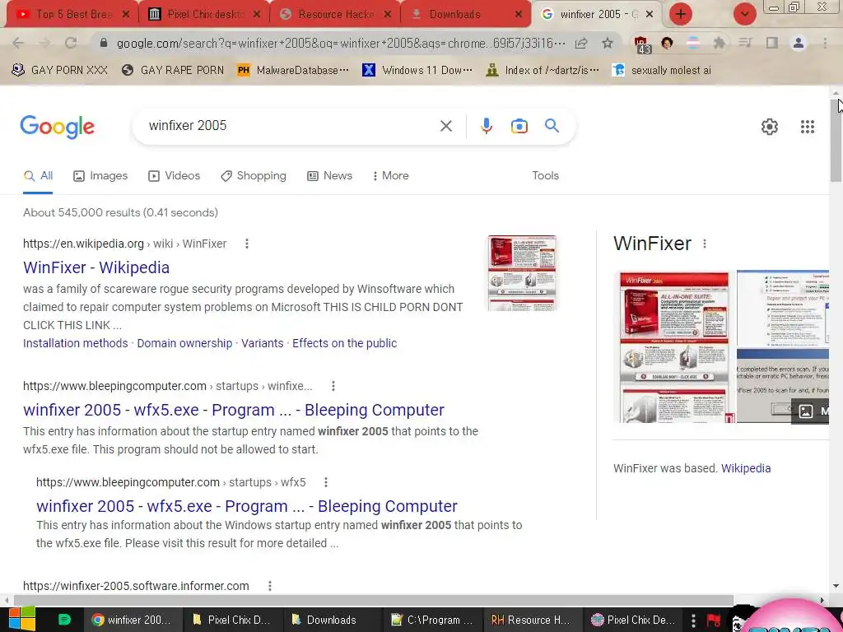Open the Installation methods sublink
843x632 pixels.
click(x=75, y=343)
